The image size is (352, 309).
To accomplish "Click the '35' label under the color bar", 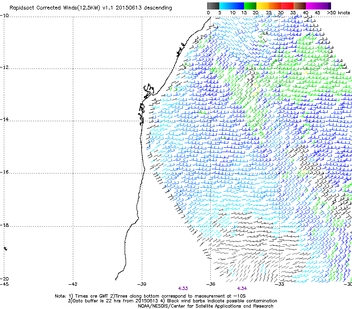I will [293, 13].
